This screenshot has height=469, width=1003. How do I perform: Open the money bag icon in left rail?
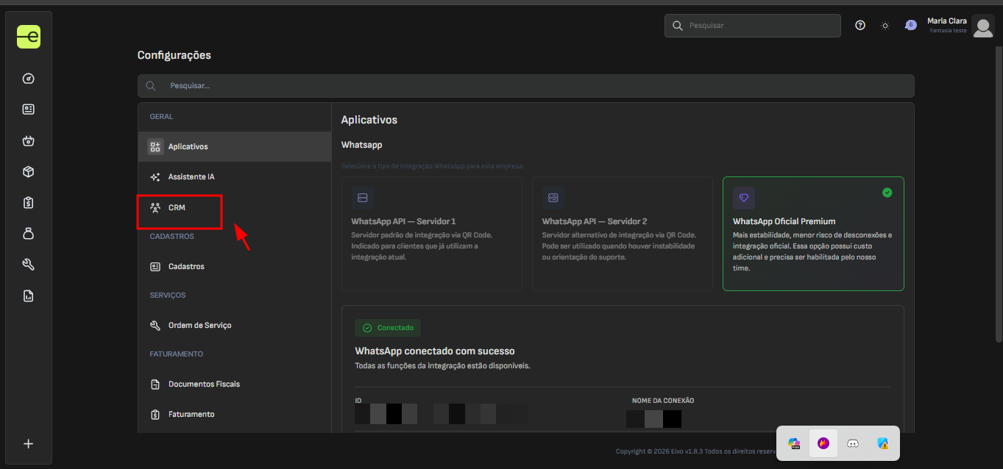tap(29, 233)
